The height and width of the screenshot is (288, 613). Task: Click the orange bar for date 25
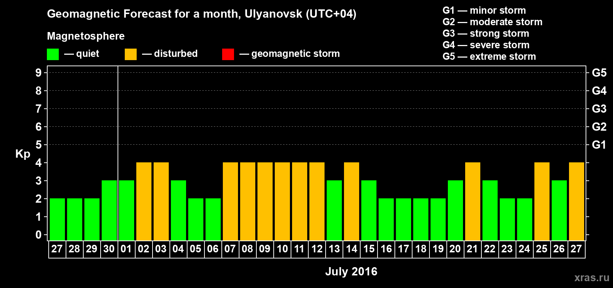pos(542,202)
